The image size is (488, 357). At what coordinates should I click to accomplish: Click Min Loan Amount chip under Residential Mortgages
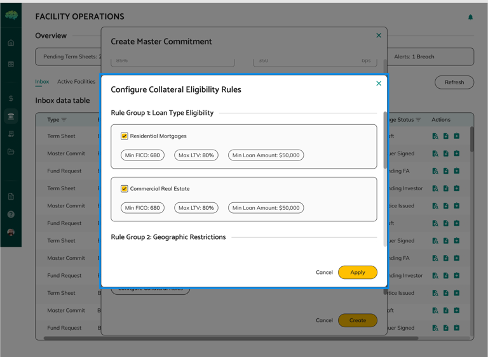pos(266,155)
